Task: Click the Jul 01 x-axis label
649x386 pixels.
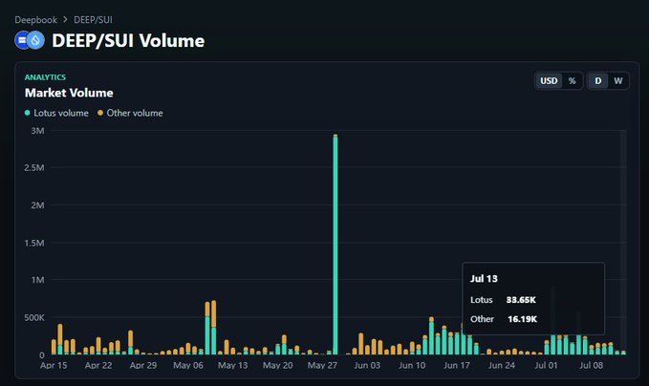Action: point(547,365)
